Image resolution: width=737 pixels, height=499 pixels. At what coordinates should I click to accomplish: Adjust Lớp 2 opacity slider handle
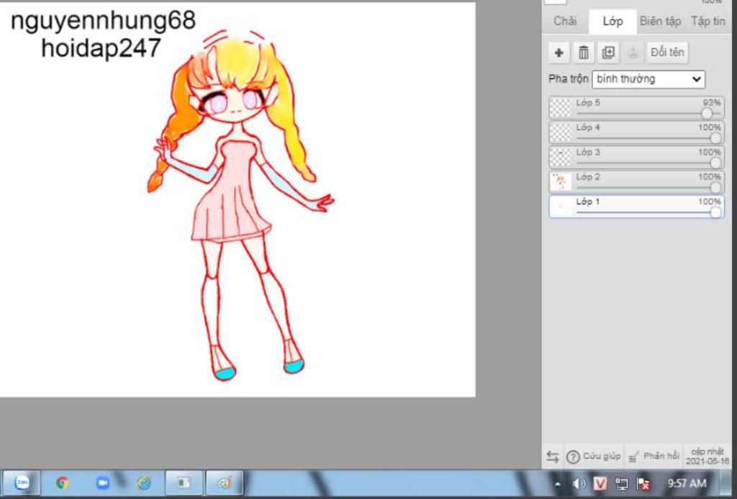click(715, 188)
